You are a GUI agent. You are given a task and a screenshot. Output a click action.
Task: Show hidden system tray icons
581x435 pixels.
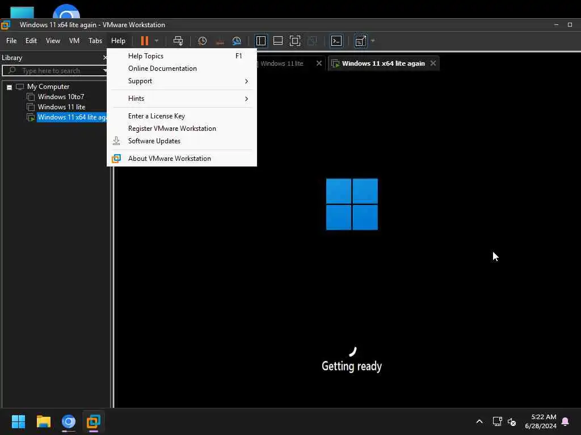[x=479, y=421]
